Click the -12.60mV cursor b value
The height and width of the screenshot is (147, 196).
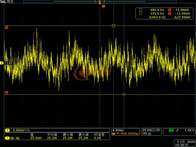pos(182,13)
